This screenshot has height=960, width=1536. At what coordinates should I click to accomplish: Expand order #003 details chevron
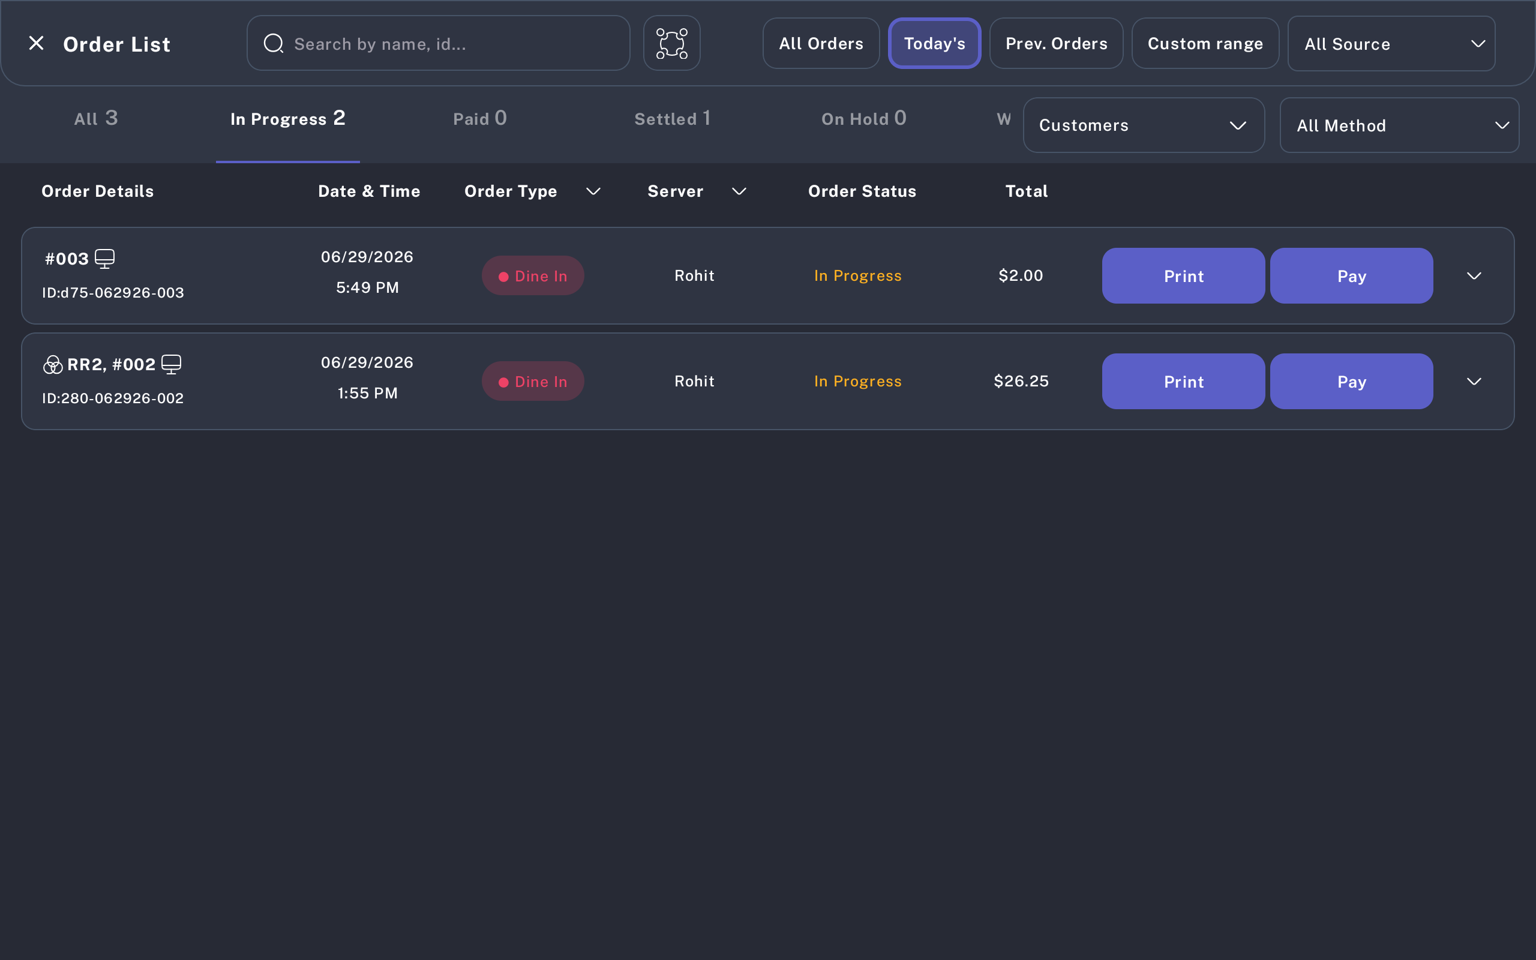(x=1474, y=275)
